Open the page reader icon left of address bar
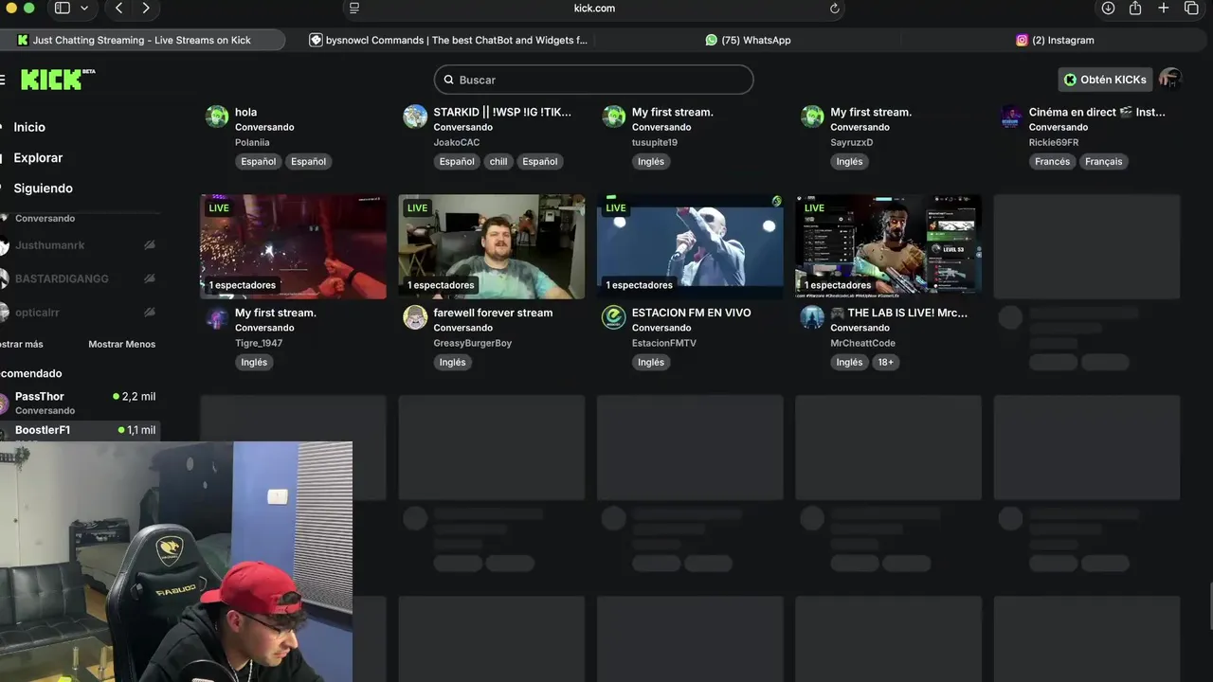Screen dimensions: 1213x682 [x=354, y=8]
